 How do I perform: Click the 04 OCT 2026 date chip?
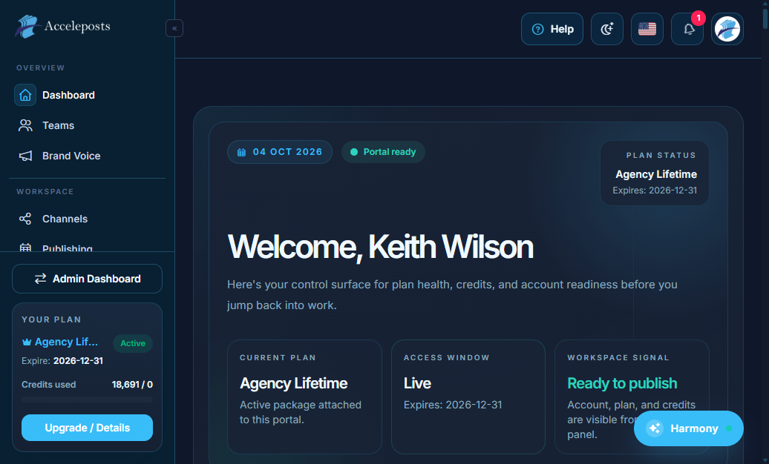[280, 152]
